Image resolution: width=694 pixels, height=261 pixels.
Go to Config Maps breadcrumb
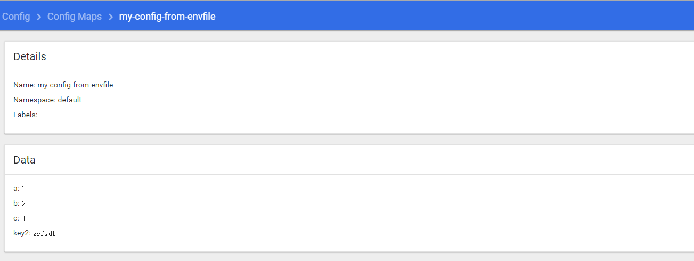click(75, 17)
